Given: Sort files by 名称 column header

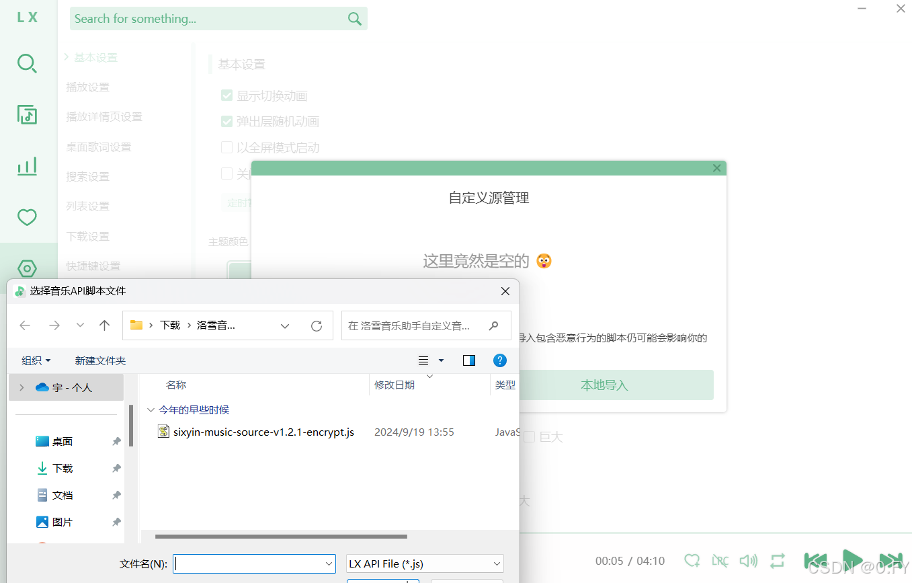Looking at the screenshot, I should (x=176, y=385).
